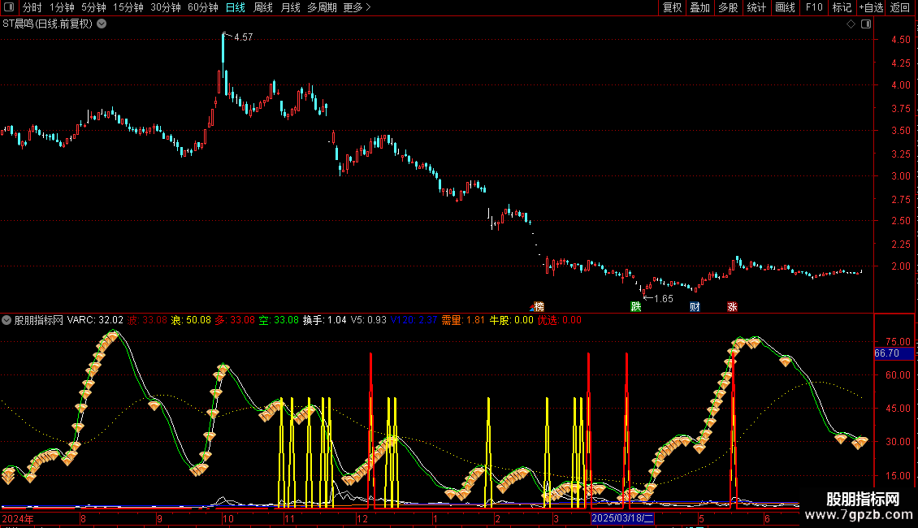Click the 财 event marker

(695, 307)
